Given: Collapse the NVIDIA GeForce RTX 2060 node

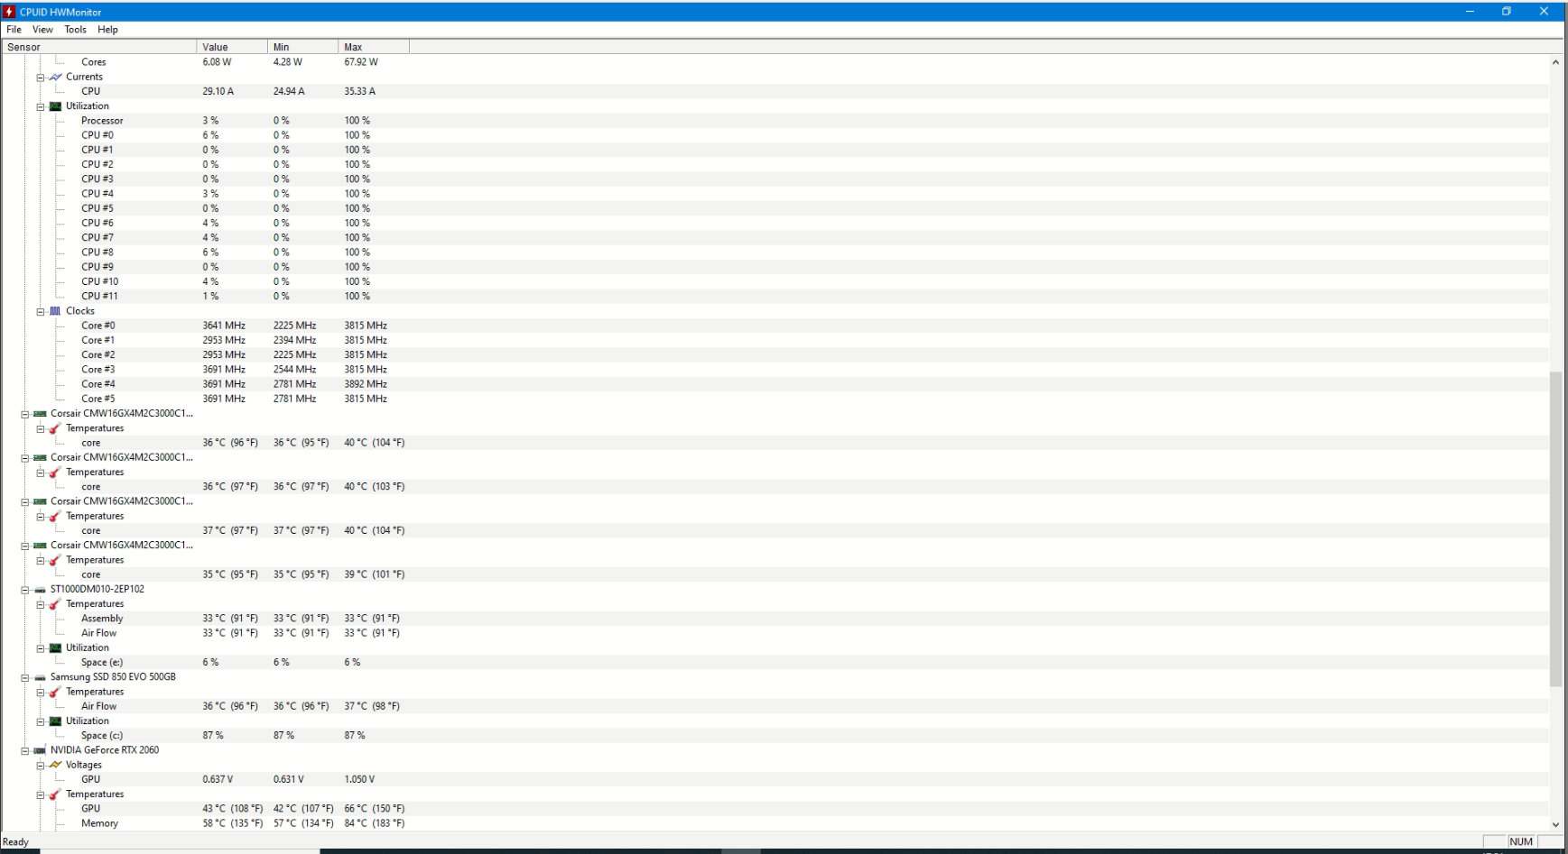Looking at the screenshot, I should pos(25,750).
